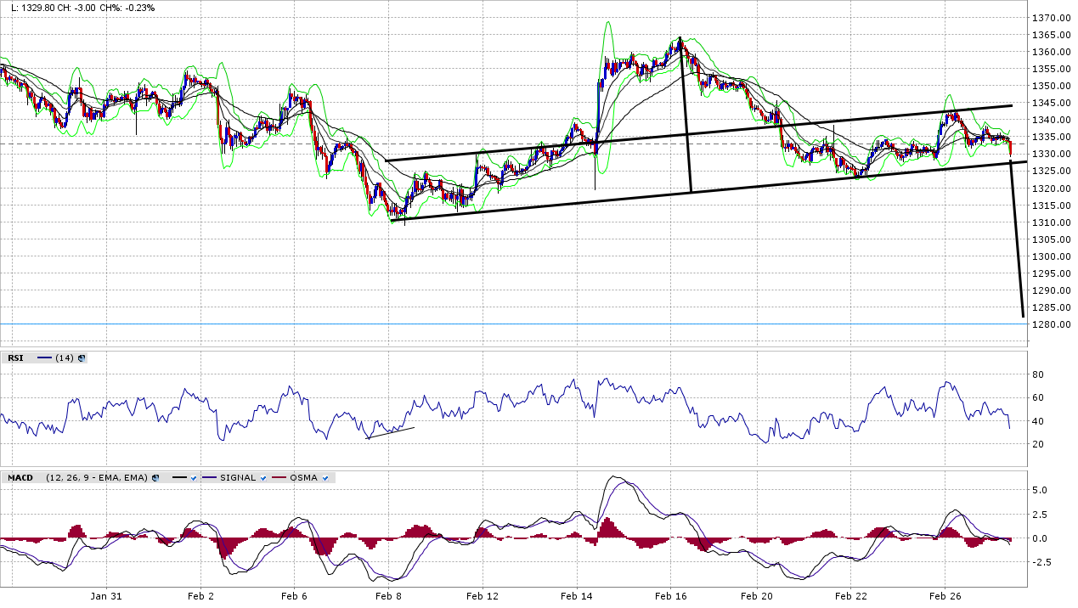This screenshot has height=608, width=1078.
Task: Click the RSI blue line color swatch
Action: (x=44, y=358)
